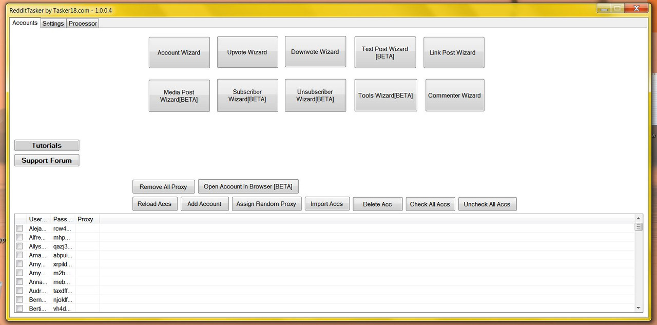Screen dimensions: 657x325
Task: Click the Add Account button
Action: (204, 204)
